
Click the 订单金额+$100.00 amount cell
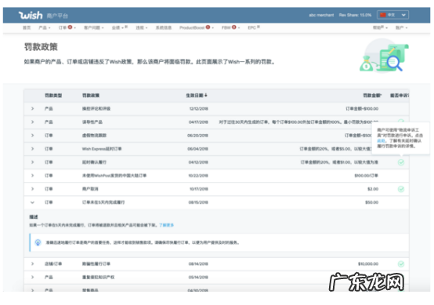click(x=362, y=108)
